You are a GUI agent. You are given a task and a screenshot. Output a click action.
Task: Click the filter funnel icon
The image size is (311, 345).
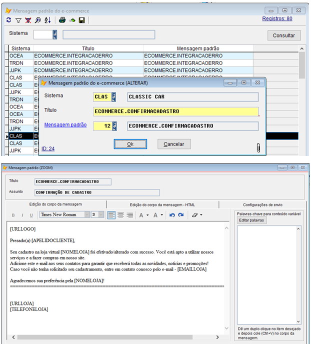coord(18,20)
